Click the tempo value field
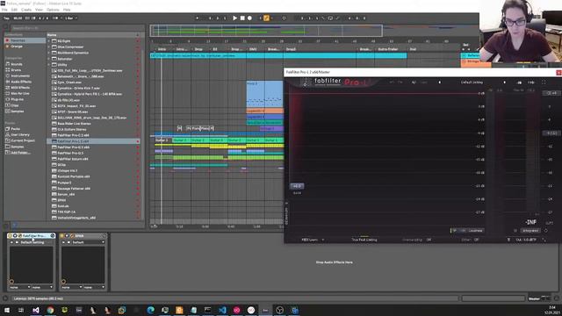Viewport: 562px width, 316px height. click(x=18, y=18)
